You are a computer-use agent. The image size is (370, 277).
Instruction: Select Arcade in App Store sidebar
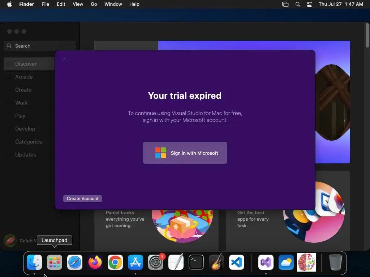[x=29, y=77]
